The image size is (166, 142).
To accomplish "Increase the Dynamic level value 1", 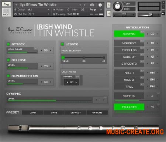I will click(x=104, y=100).
